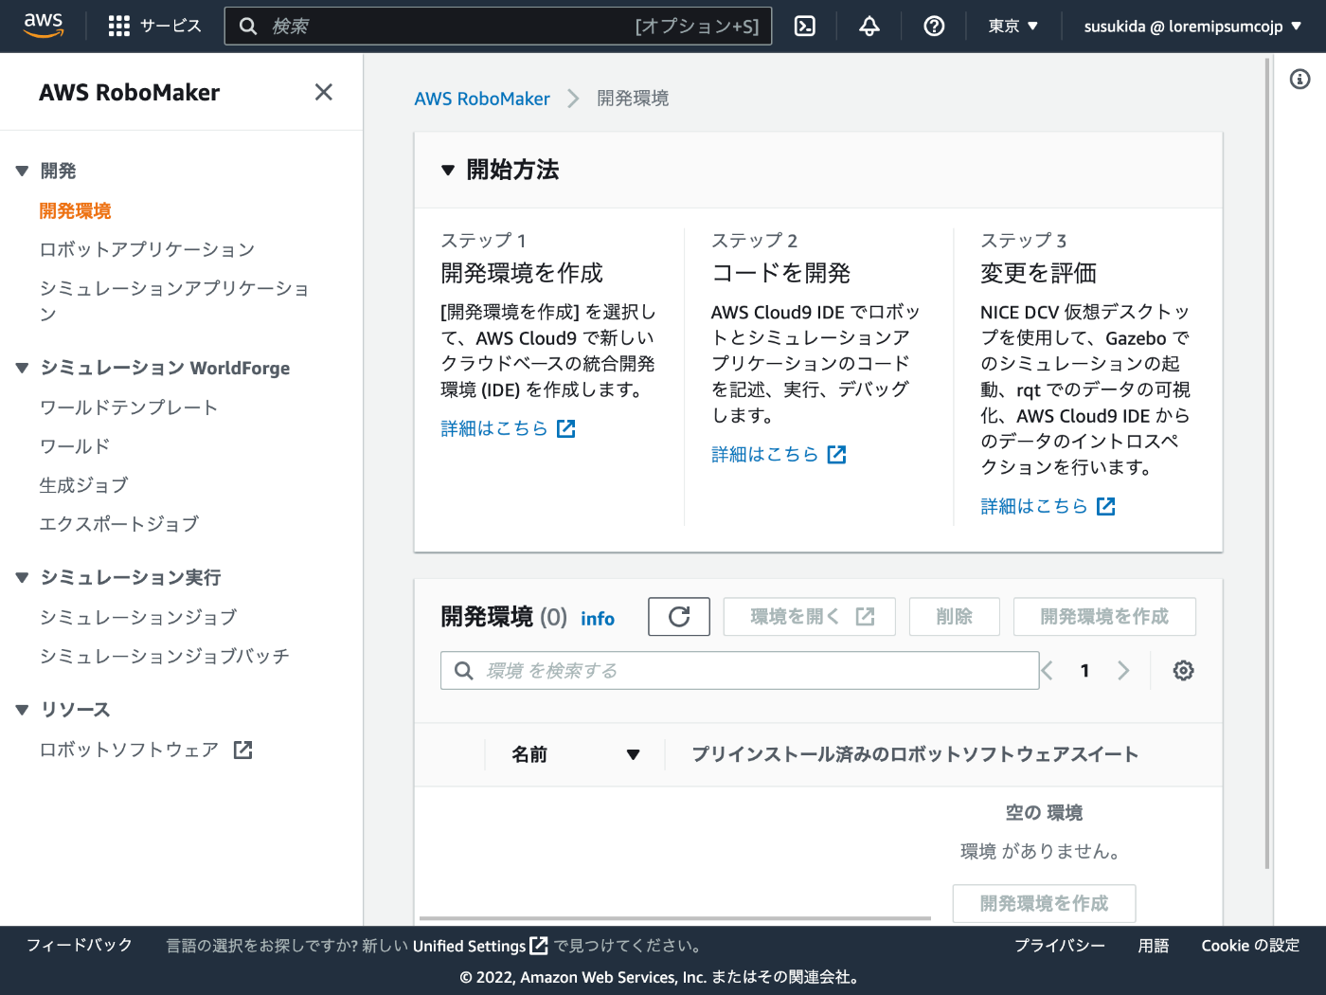1326x995 pixels.
Task: Launch CloudShell from the top bar icon
Action: [x=805, y=27]
